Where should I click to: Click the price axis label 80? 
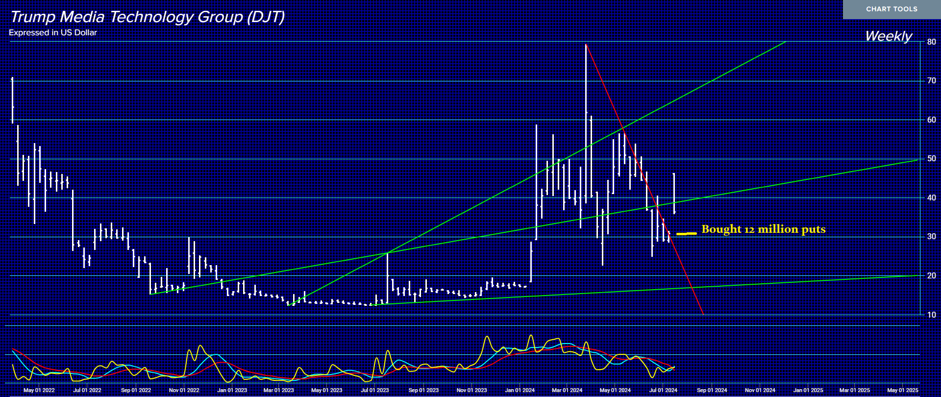point(931,42)
